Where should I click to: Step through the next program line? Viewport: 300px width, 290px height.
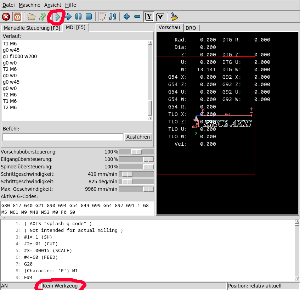tap(68, 17)
